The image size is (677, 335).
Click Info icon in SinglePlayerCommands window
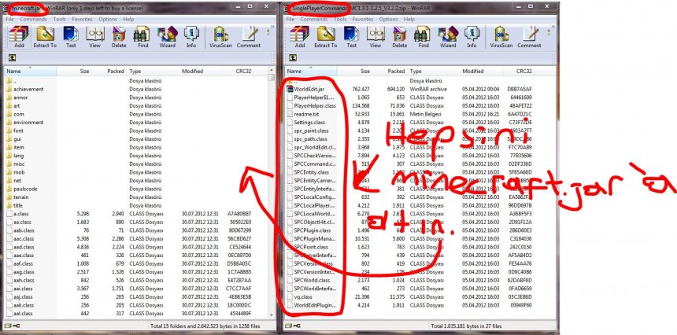[472, 37]
